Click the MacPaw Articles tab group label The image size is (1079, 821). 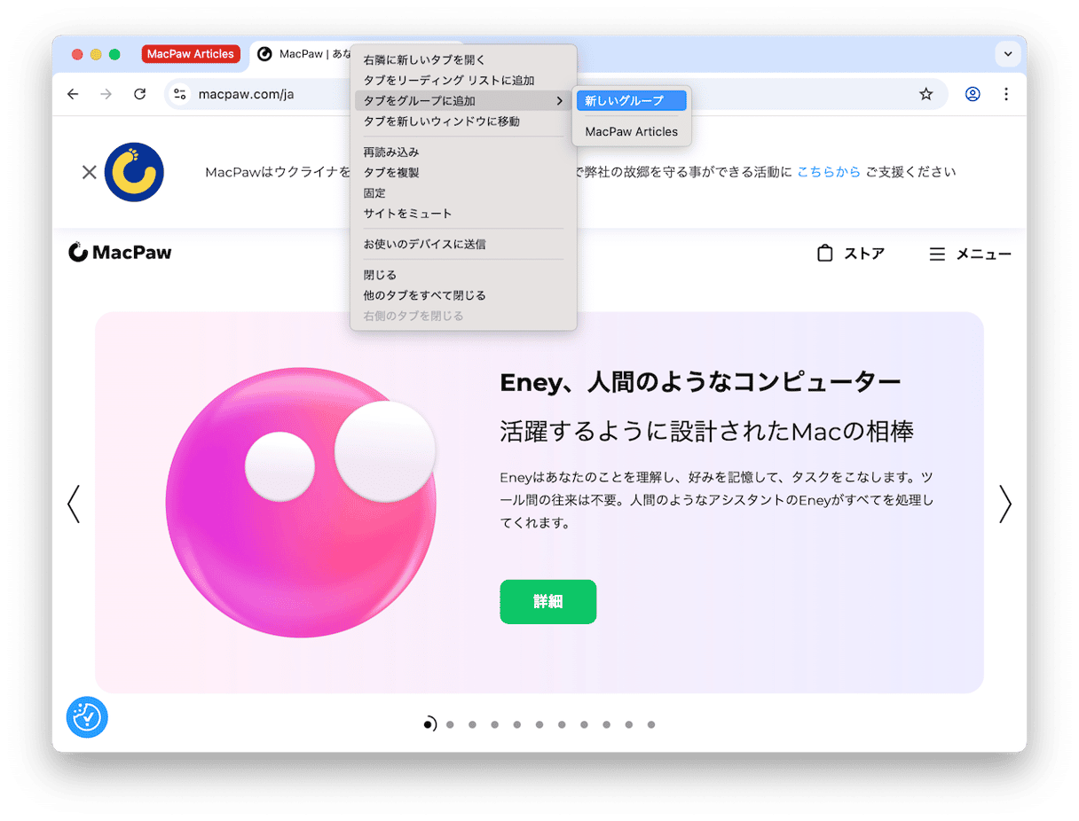click(191, 54)
